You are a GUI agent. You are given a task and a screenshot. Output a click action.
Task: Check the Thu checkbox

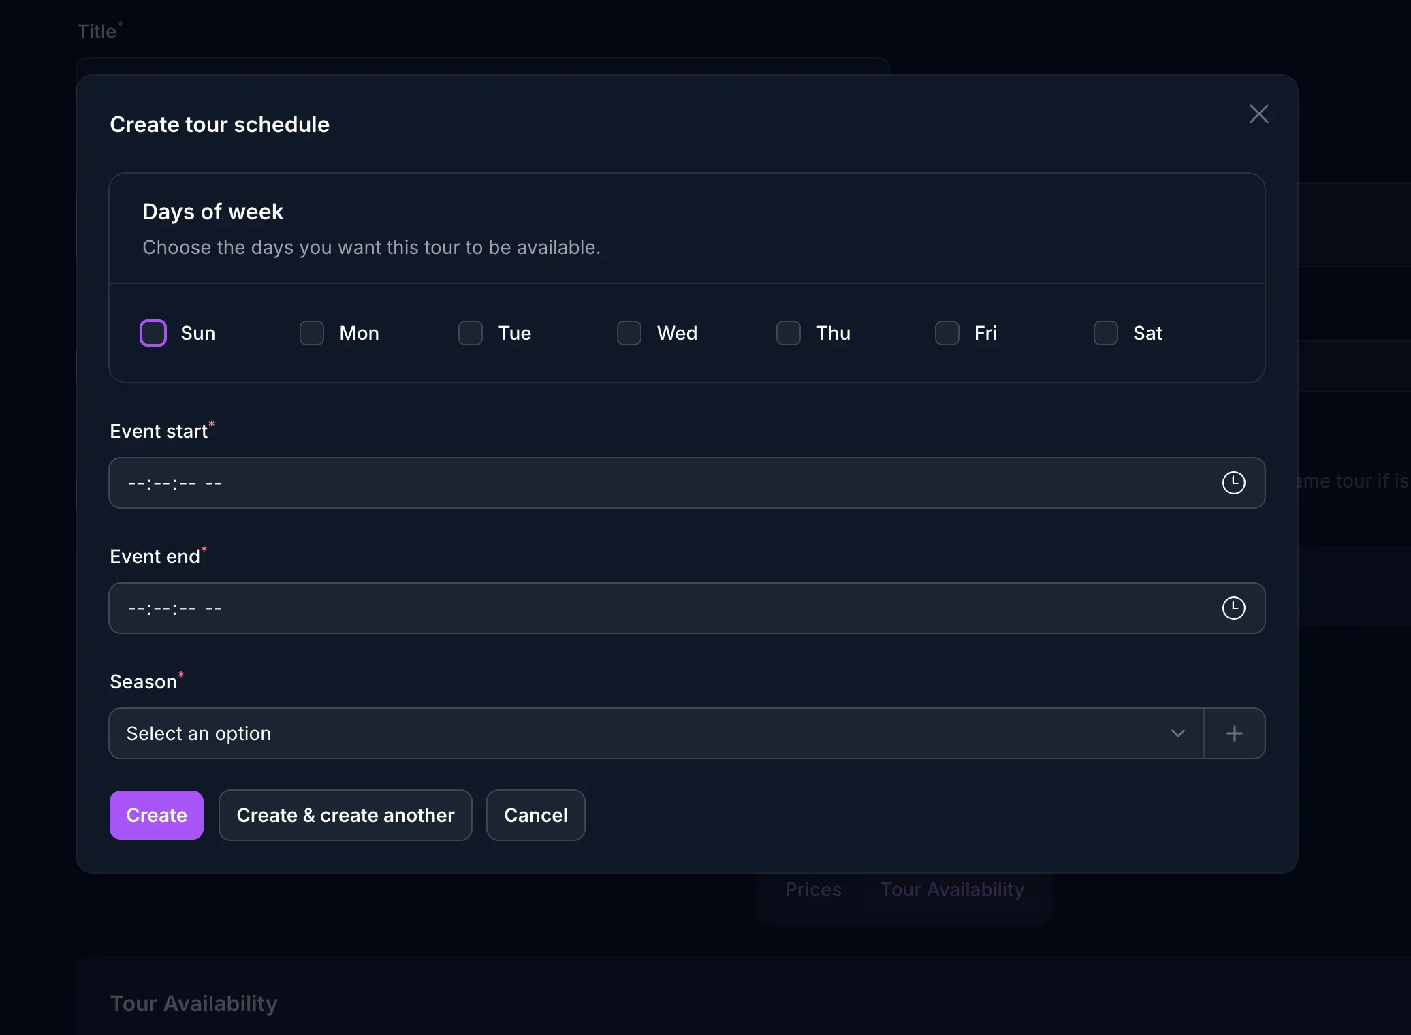[x=787, y=332]
